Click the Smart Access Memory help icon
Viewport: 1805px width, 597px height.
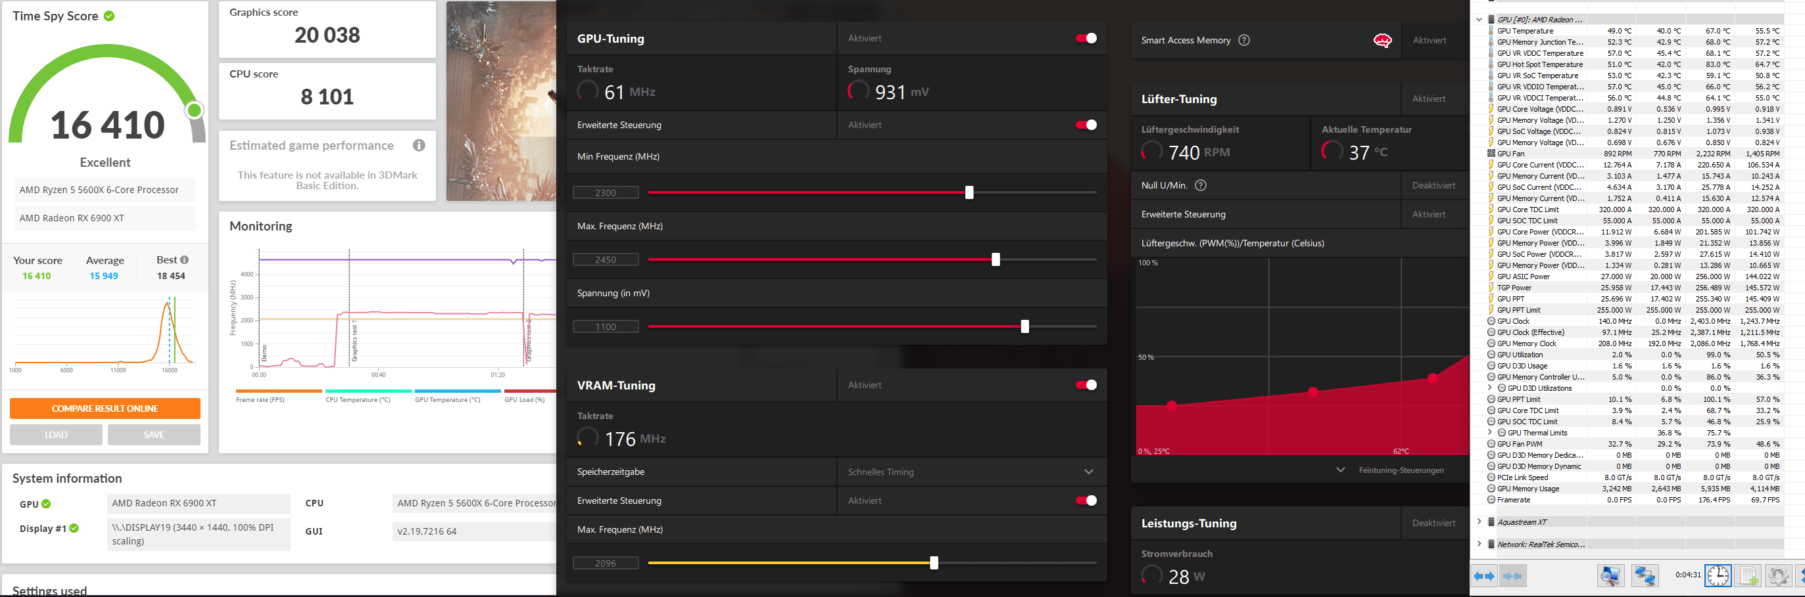pos(1243,40)
